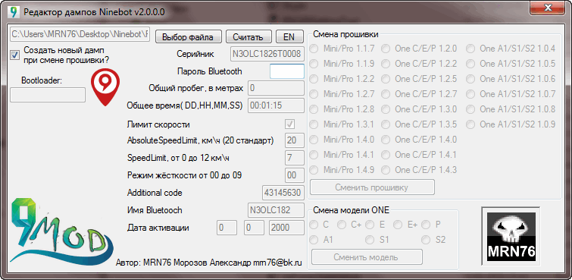Choose One C/E/P 1.2.0 firmware

coord(385,49)
